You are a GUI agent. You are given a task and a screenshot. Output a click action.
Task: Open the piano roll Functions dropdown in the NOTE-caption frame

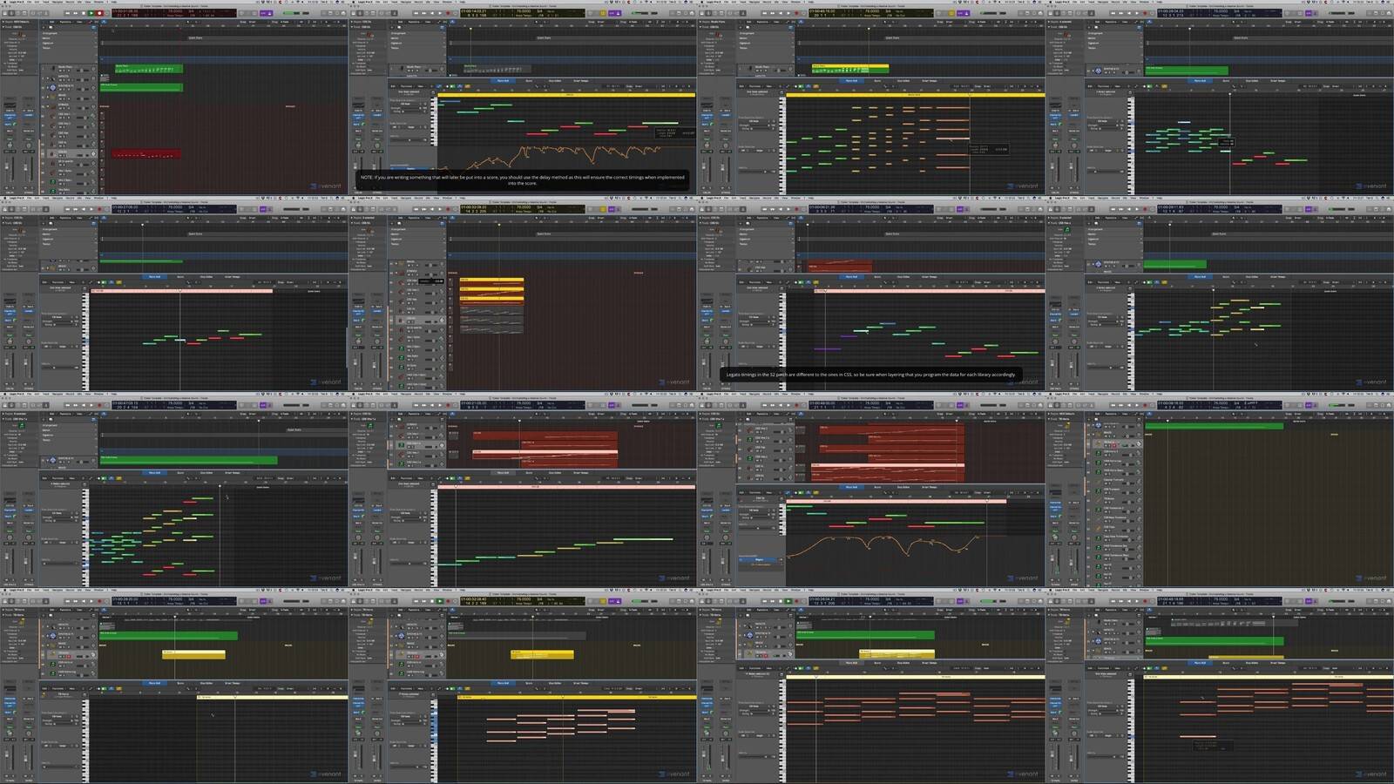tap(407, 86)
